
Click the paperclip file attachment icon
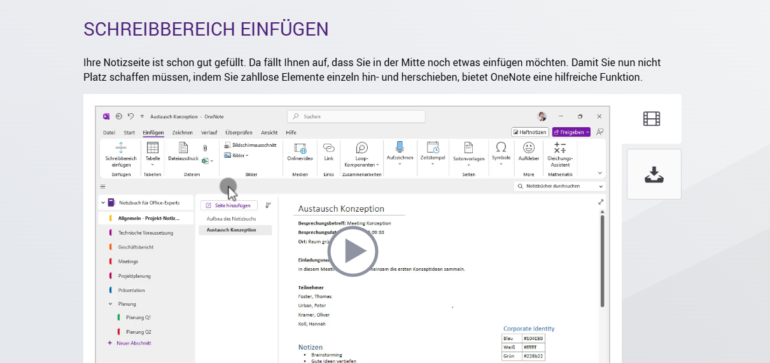coord(205,148)
